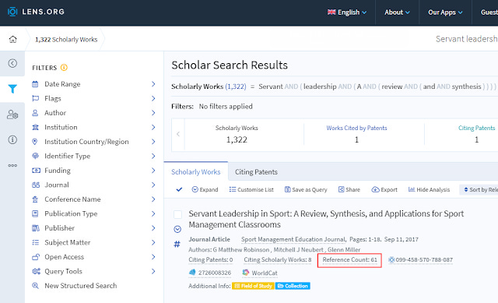498x303 pixels.
Task: Click the document icon for Publication Type
Action: [x=35, y=213]
